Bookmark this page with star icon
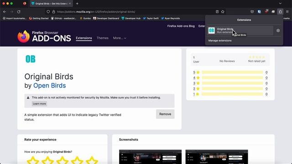 pos(223,12)
